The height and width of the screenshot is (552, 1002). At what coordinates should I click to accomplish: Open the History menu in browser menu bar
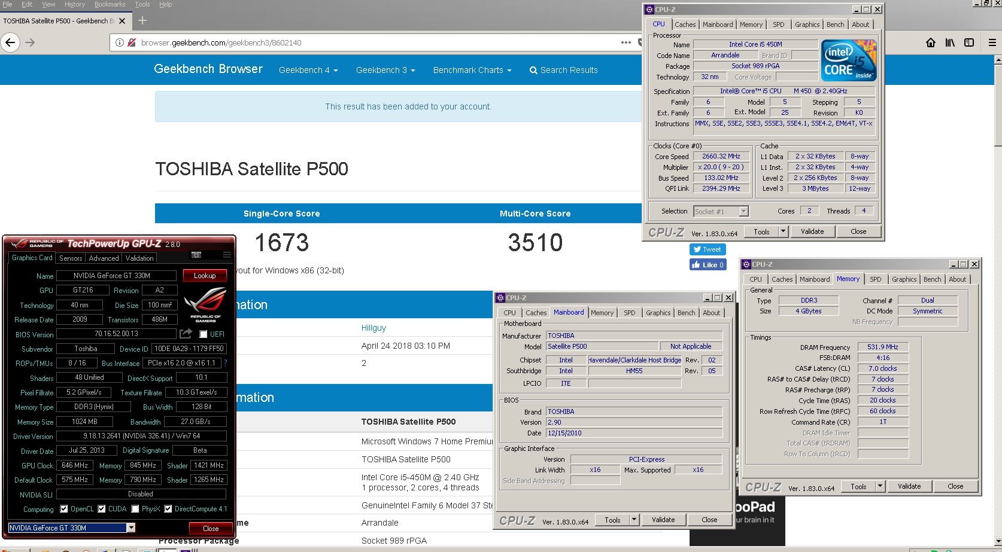pos(75,4)
